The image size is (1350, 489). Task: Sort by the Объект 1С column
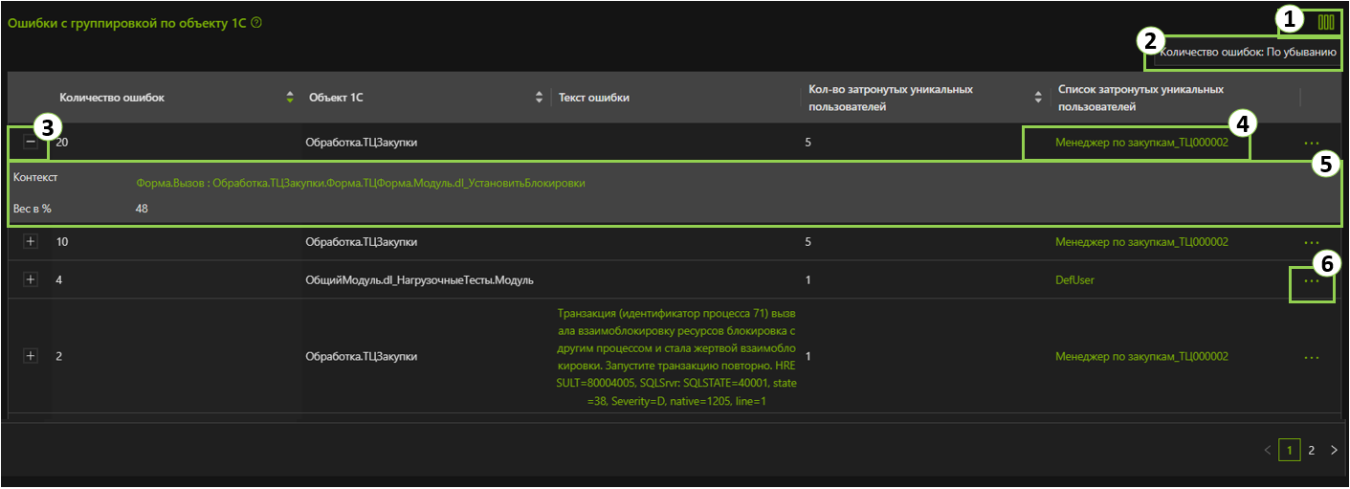[x=539, y=98]
